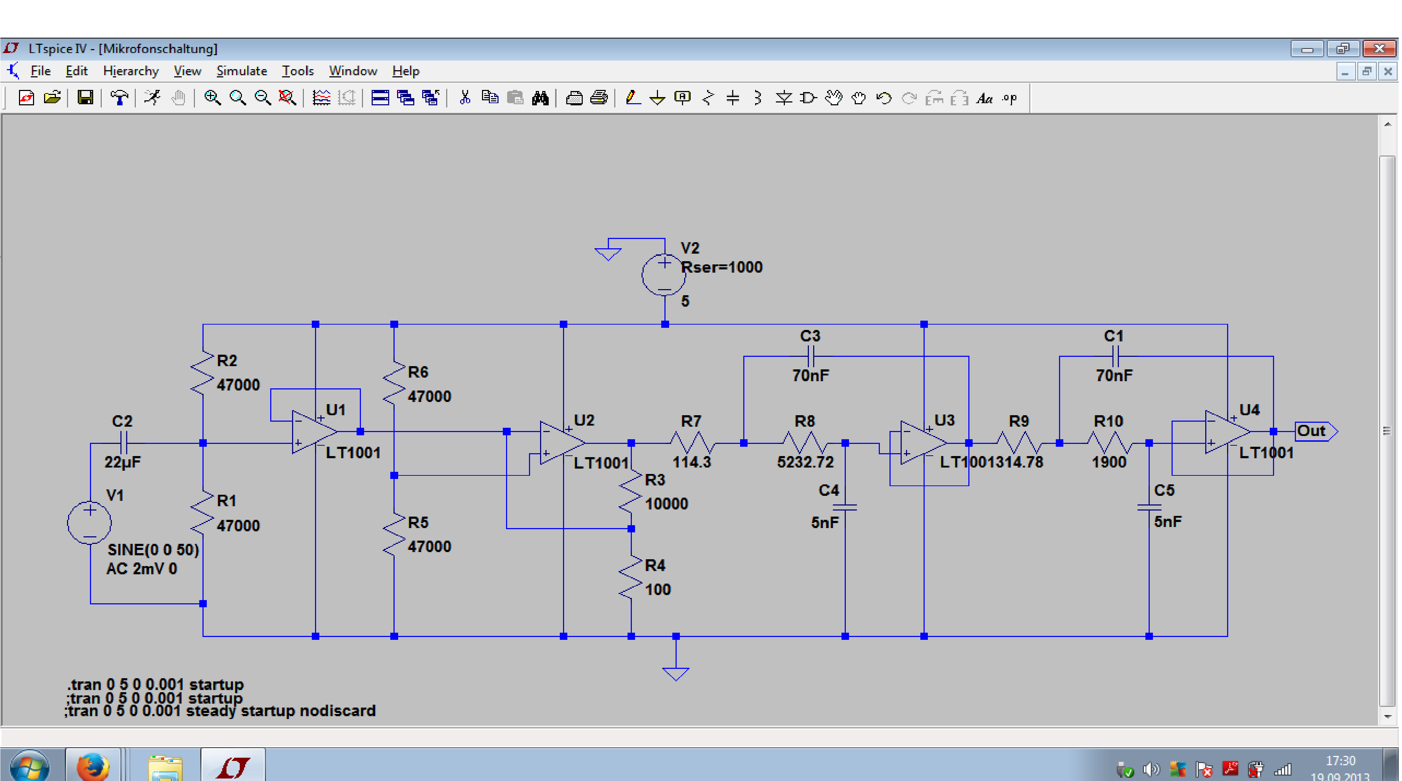The height and width of the screenshot is (781, 1402).
Task: Select the Copy tool
Action: [490, 98]
